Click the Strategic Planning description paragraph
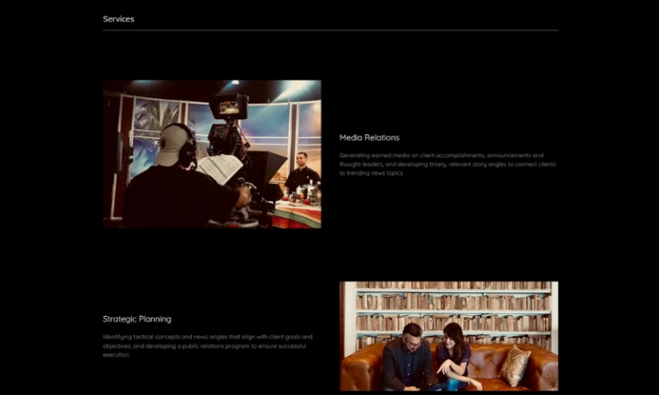 (207, 345)
